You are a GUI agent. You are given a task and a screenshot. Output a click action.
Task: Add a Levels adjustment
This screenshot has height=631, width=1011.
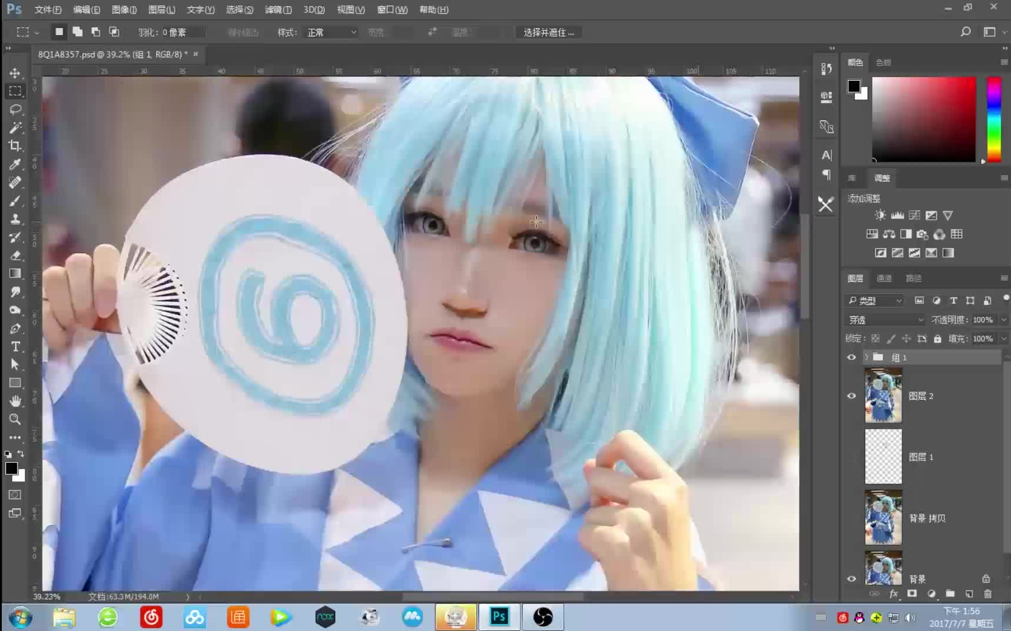[897, 215]
